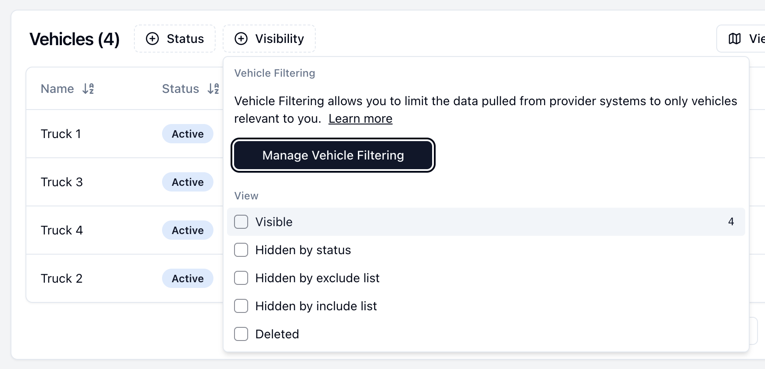Tick the Hidden by exclude list checkbox

tap(241, 278)
